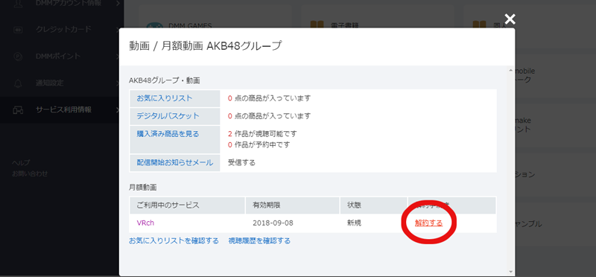The width and height of the screenshot is (596, 277).
Task: Expand the クレジットカード chevron arrow
Action: click(x=118, y=30)
